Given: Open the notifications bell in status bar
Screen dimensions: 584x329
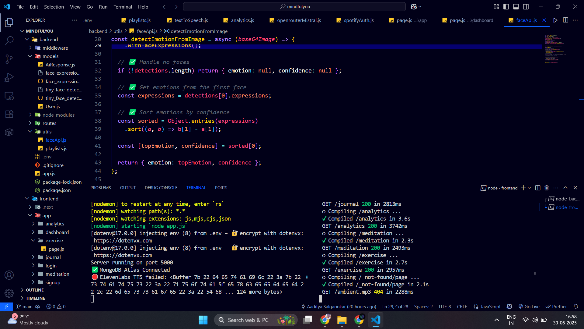Looking at the screenshot, I should 575,306.
